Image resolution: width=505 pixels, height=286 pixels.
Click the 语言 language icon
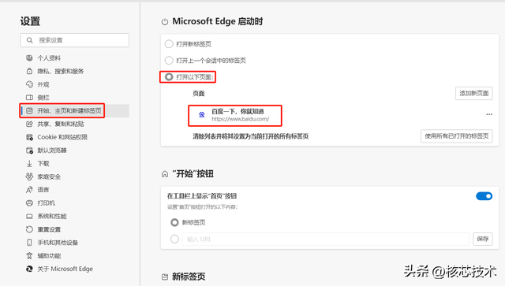(x=29, y=190)
